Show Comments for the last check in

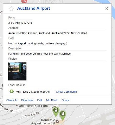[67, 92]
